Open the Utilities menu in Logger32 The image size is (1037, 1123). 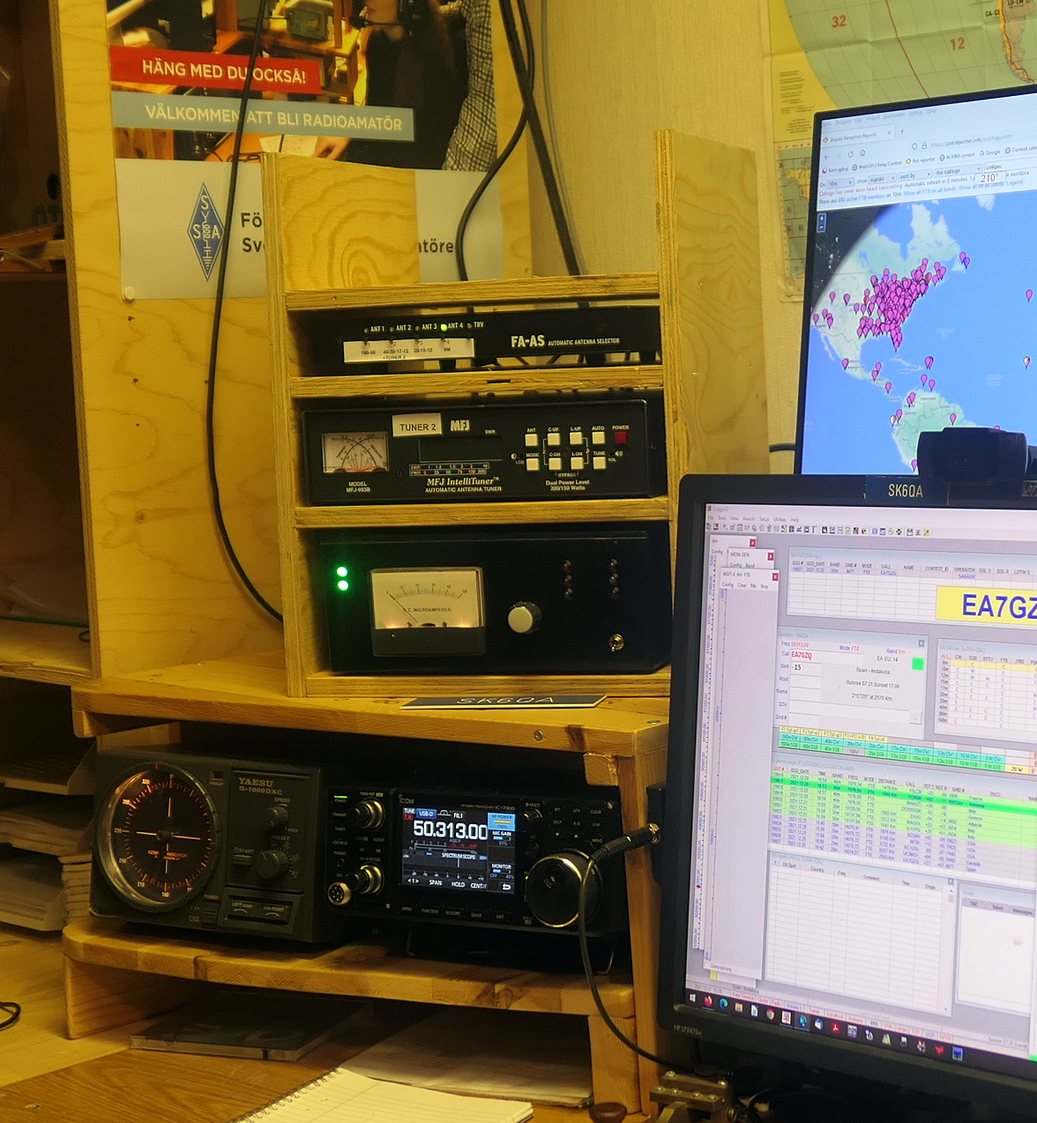[x=780, y=519]
